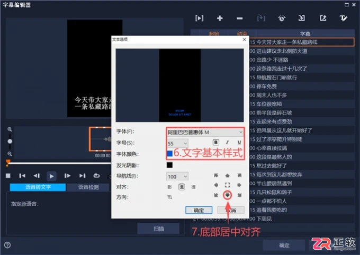Pick the black glow shadow color swatch

click(x=169, y=165)
